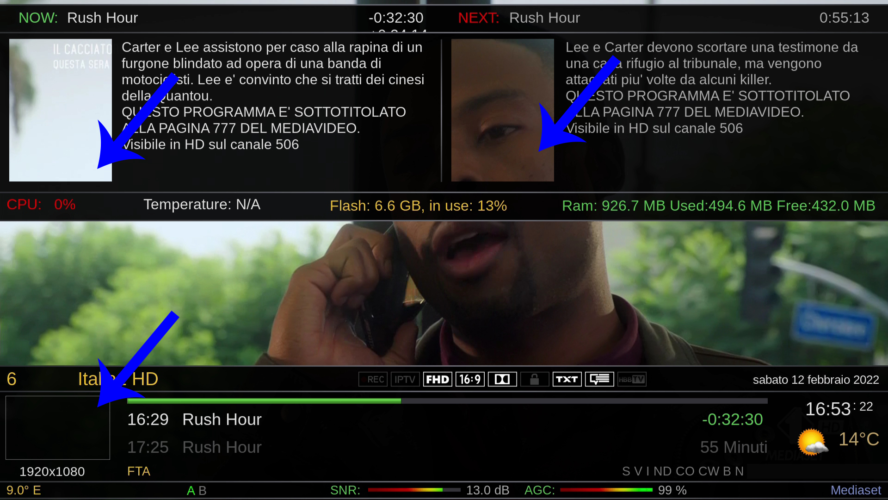888x500 pixels.
Task: Click the subtitles speech-bubble icon
Action: tap(599, 380)
